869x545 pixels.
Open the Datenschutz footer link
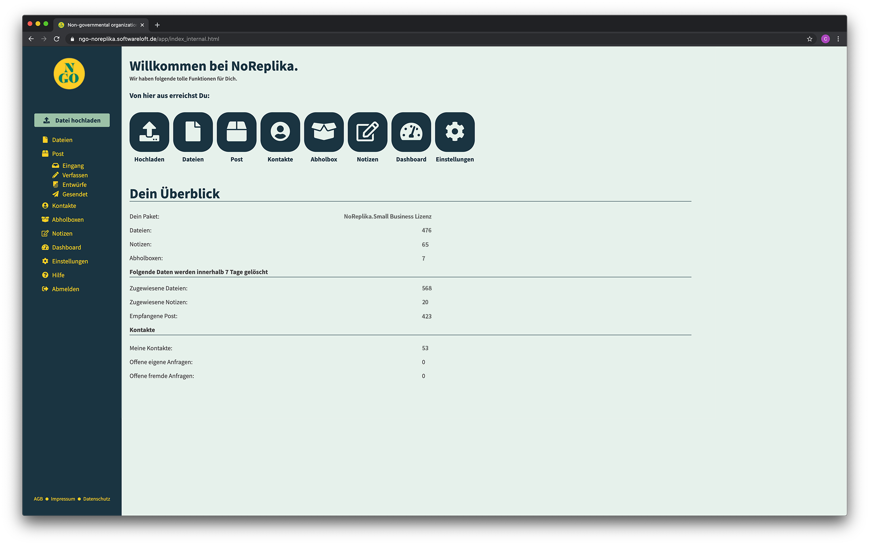pyautogui.click(x=96, y=499)
